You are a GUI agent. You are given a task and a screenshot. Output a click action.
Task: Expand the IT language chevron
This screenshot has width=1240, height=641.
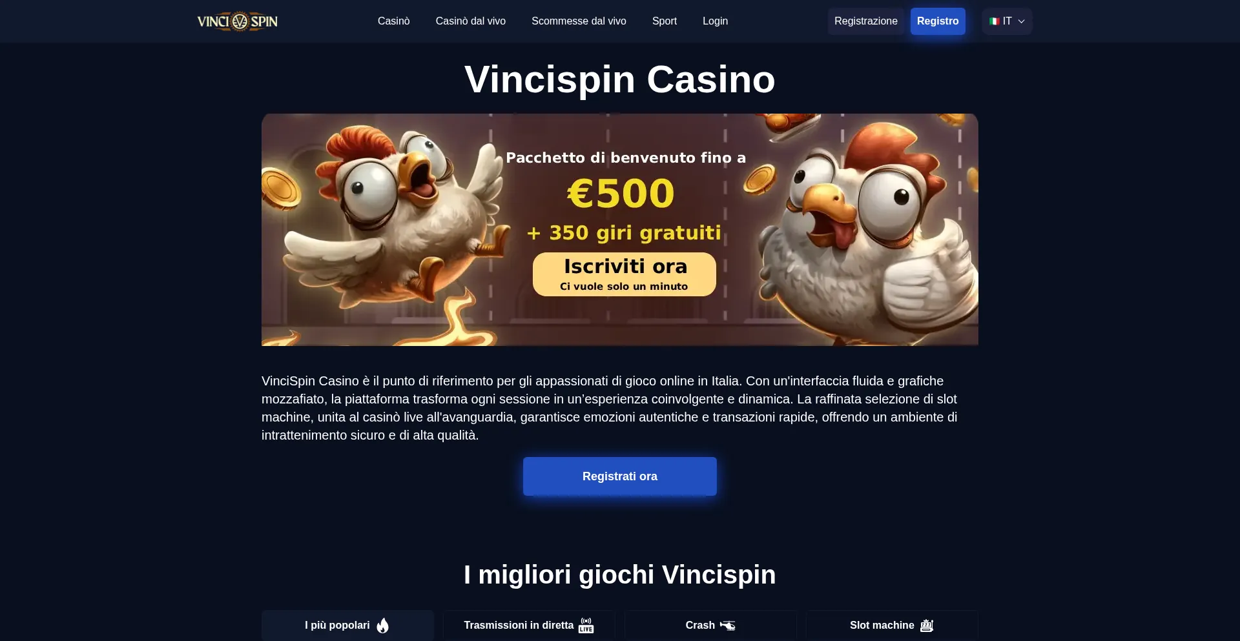coord(1021,21)
